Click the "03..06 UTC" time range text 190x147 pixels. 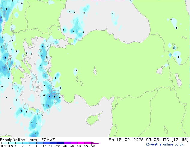tap(158, 140)
